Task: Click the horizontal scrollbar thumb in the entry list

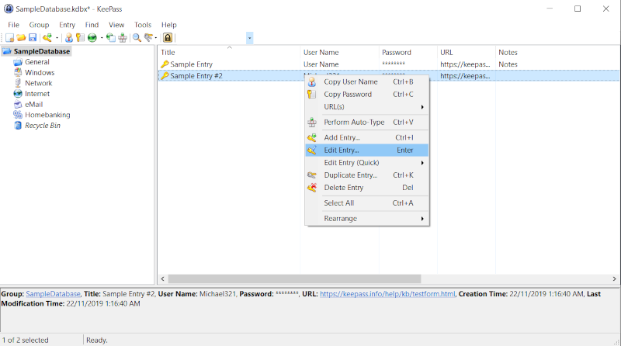Action: (294, 279)
